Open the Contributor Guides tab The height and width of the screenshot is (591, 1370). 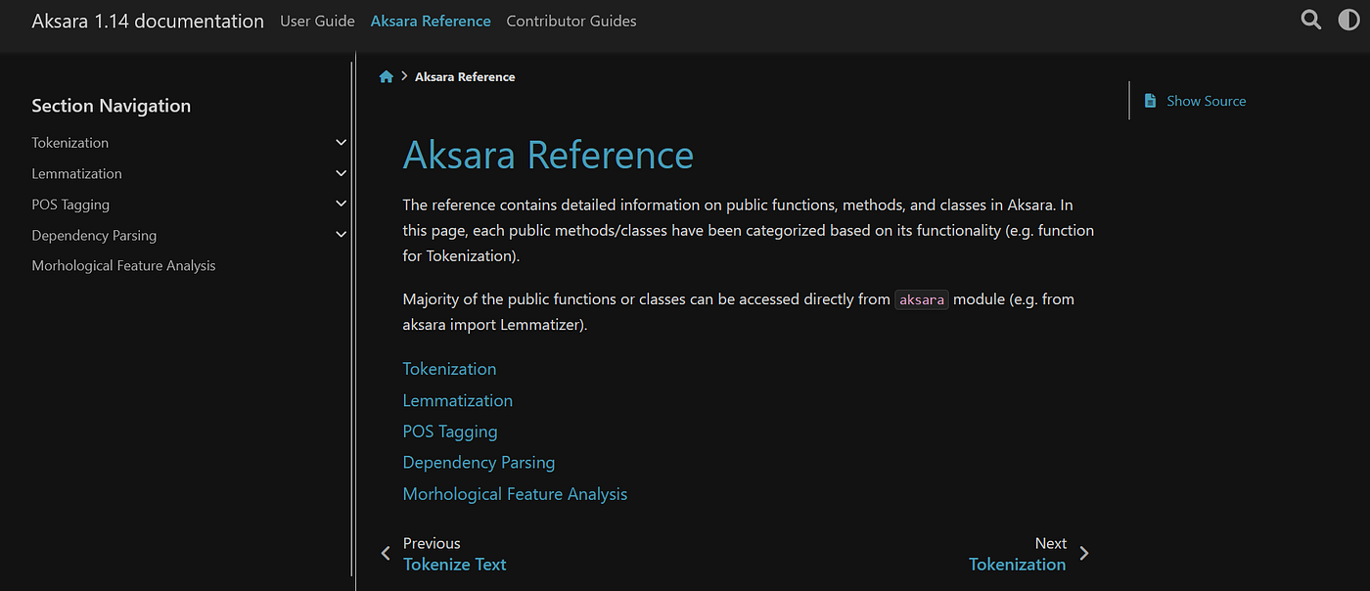tap(571, 21)
